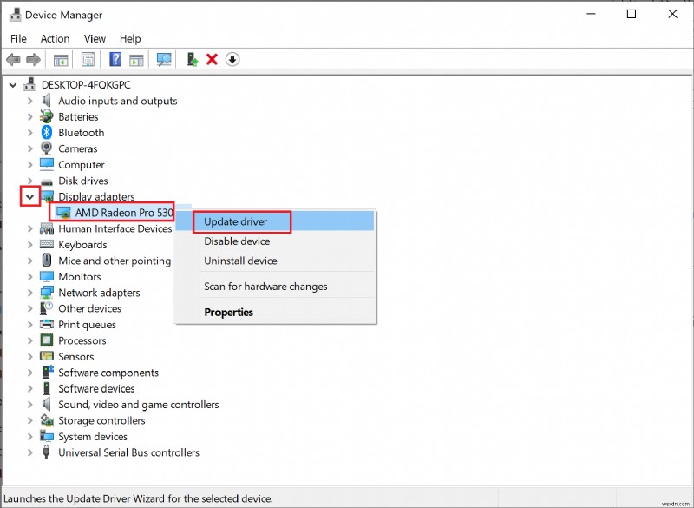The height and width of the screenshot is (508, 694).
Task: Collapse the DESKTOP-4FQKGPC root node
Action: pyautogui.click(x=13, y=84)
